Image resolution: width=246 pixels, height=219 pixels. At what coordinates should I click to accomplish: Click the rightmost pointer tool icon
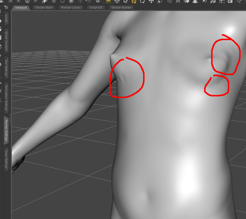tap(239, 2)
